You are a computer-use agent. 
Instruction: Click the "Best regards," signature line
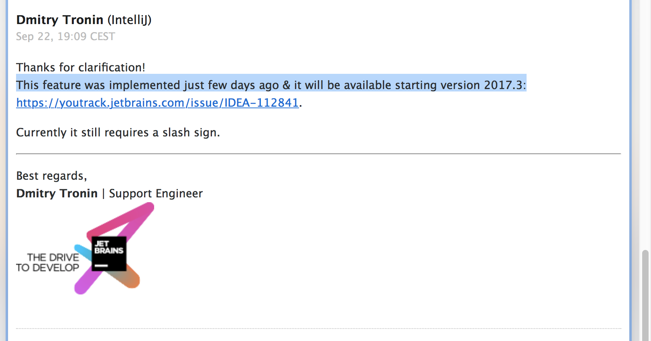51,176
